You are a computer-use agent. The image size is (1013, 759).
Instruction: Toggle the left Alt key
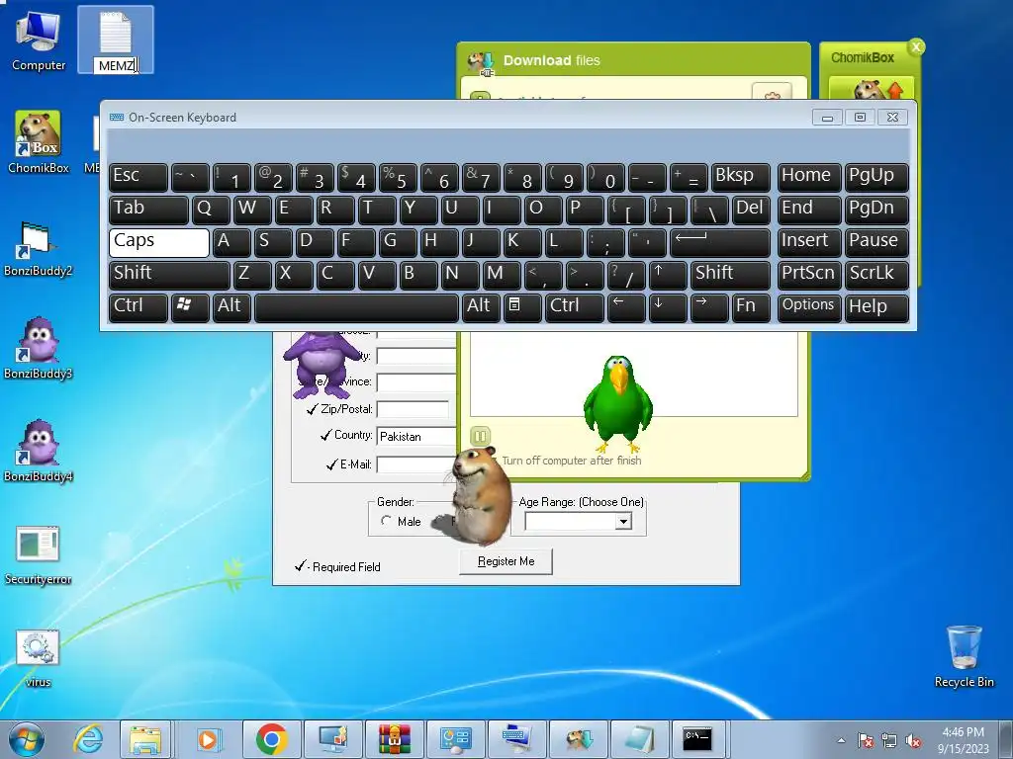pyautogui.click(x=230, y=307)
